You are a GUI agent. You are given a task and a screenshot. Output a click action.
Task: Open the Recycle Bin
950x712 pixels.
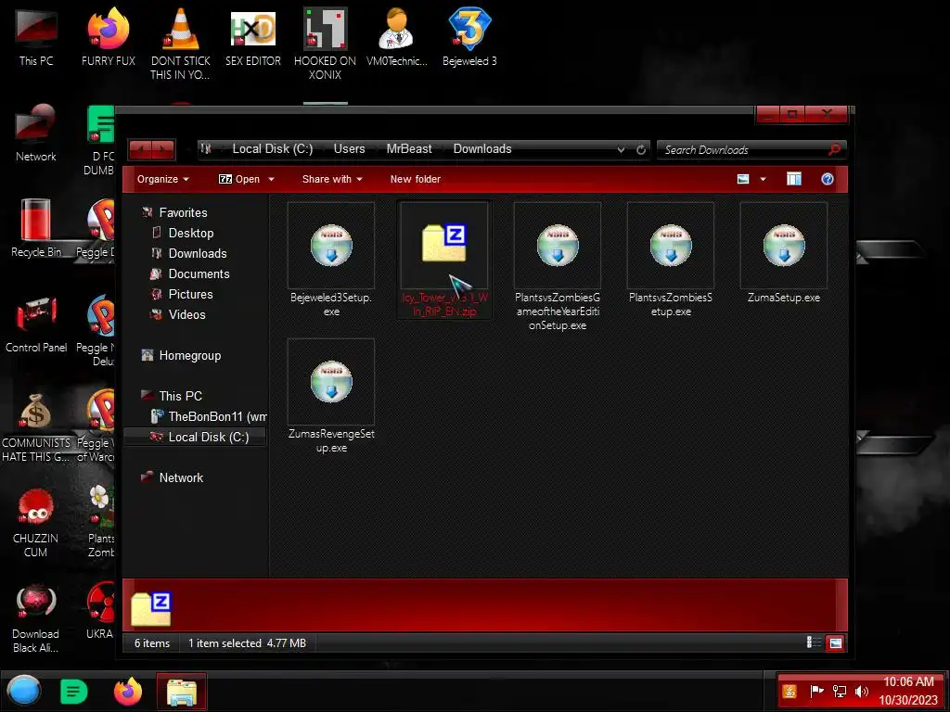[x=36, y=229]
